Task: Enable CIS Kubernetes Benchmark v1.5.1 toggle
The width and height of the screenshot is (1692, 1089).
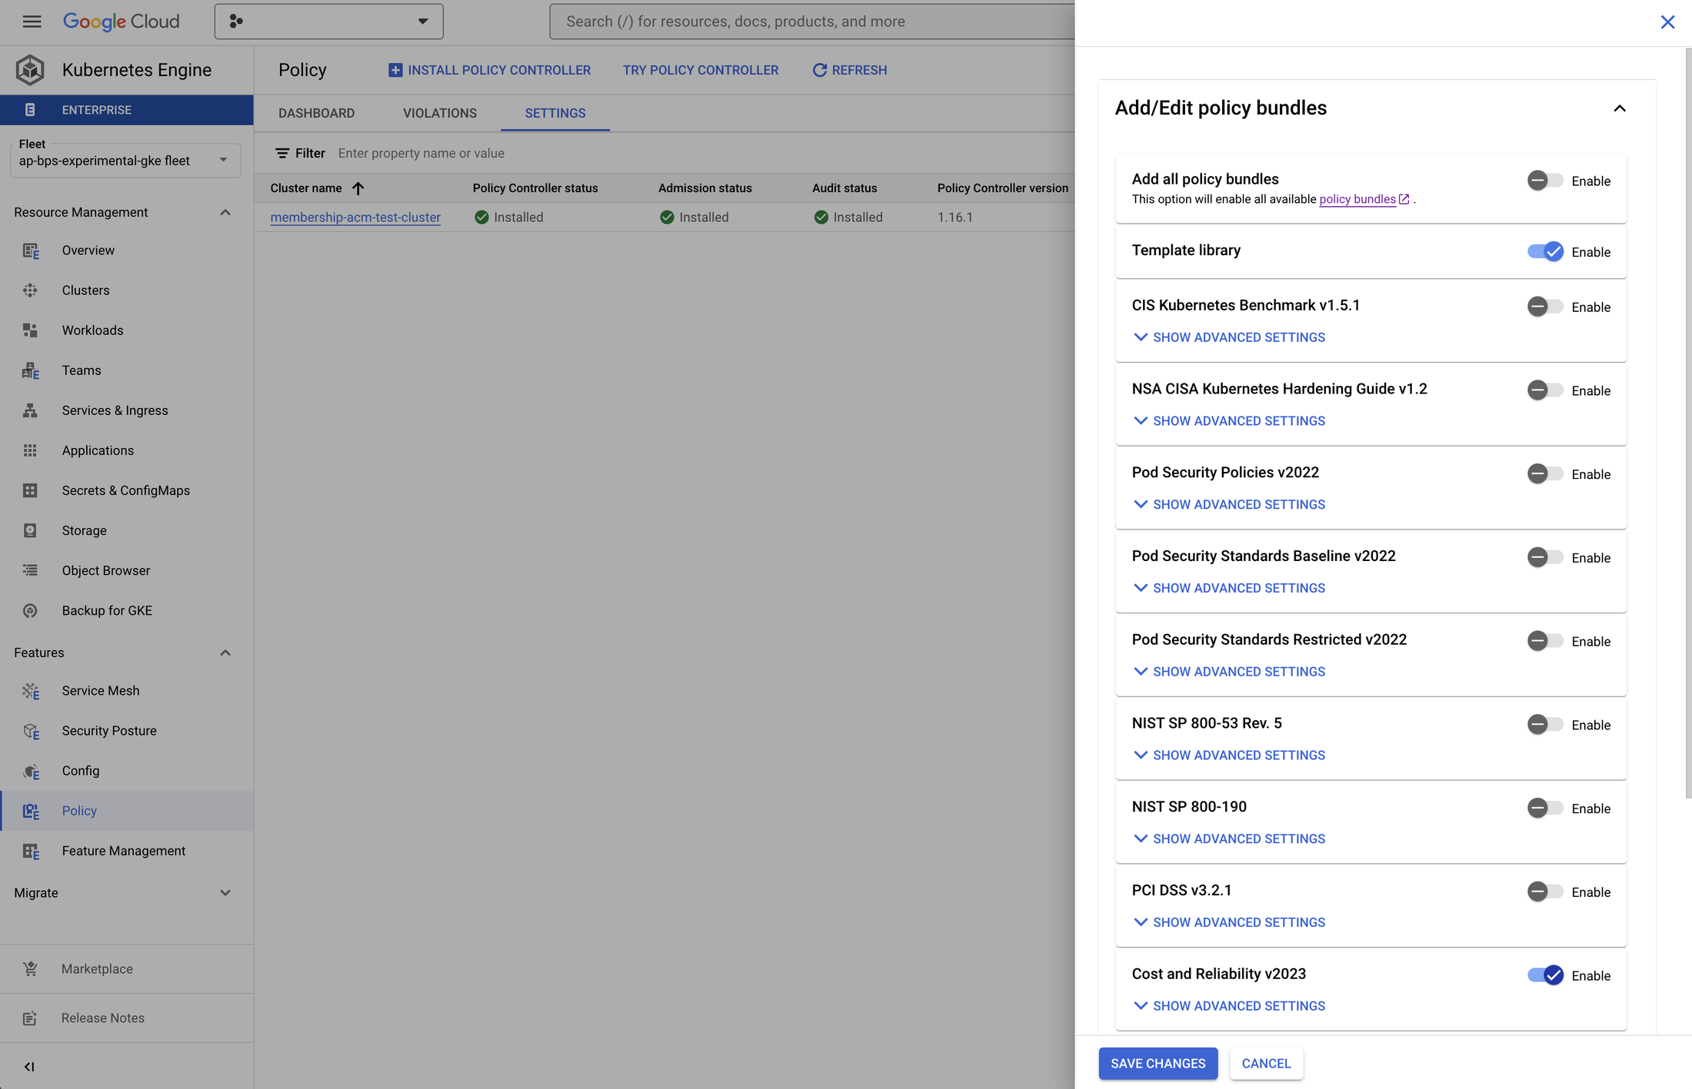Action: click(1545, 307)
